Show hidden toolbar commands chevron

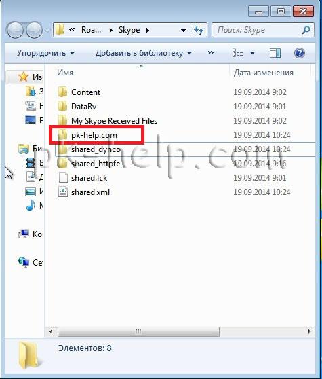[211, 53]
